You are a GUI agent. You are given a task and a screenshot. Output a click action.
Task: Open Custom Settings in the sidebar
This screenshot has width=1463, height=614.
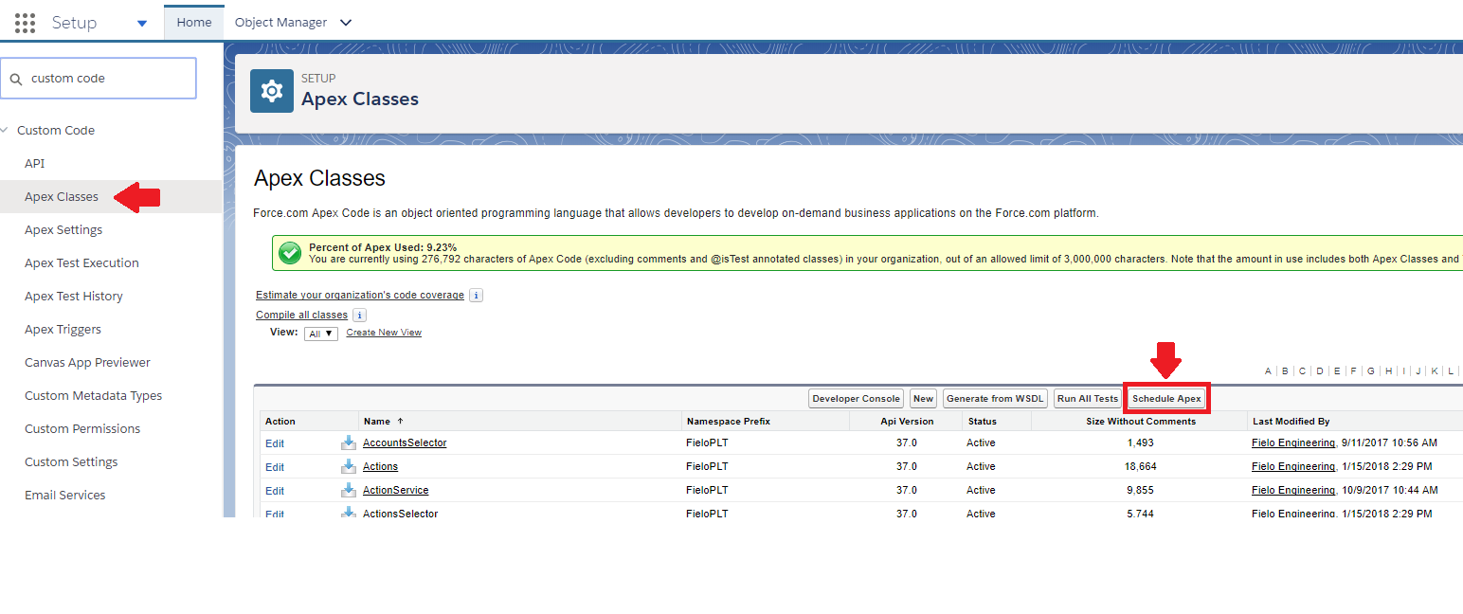click(71, 461)
